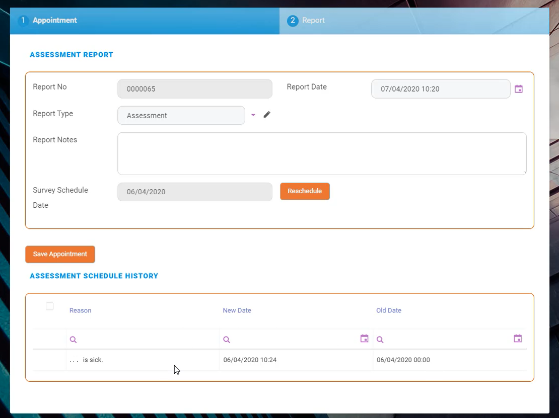Open the Old Date filter calendar icon
The width and height of the screenshot is (559, 418).
coord(518,339)
